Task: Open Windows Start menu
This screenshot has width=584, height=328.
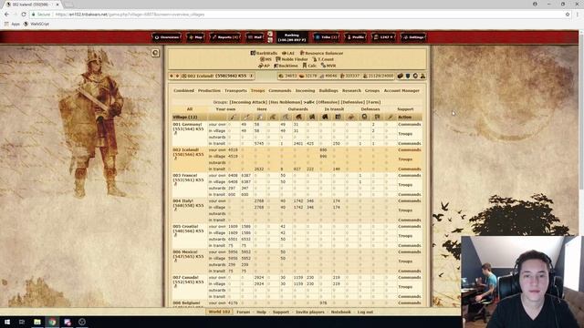Action: tap(7, 322)
